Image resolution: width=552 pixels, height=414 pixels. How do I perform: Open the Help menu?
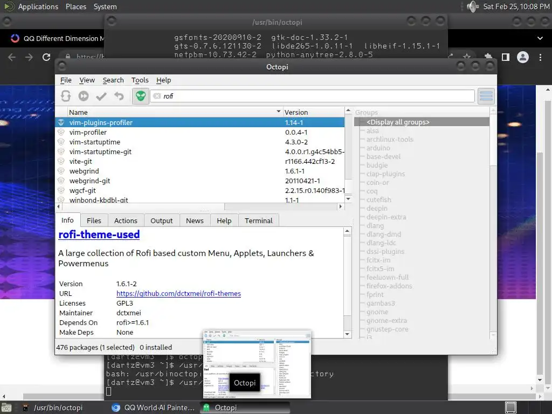[x=164, y=80]
